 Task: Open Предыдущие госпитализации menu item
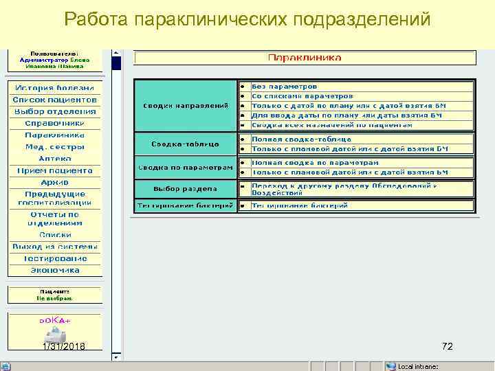coord(54,199)
